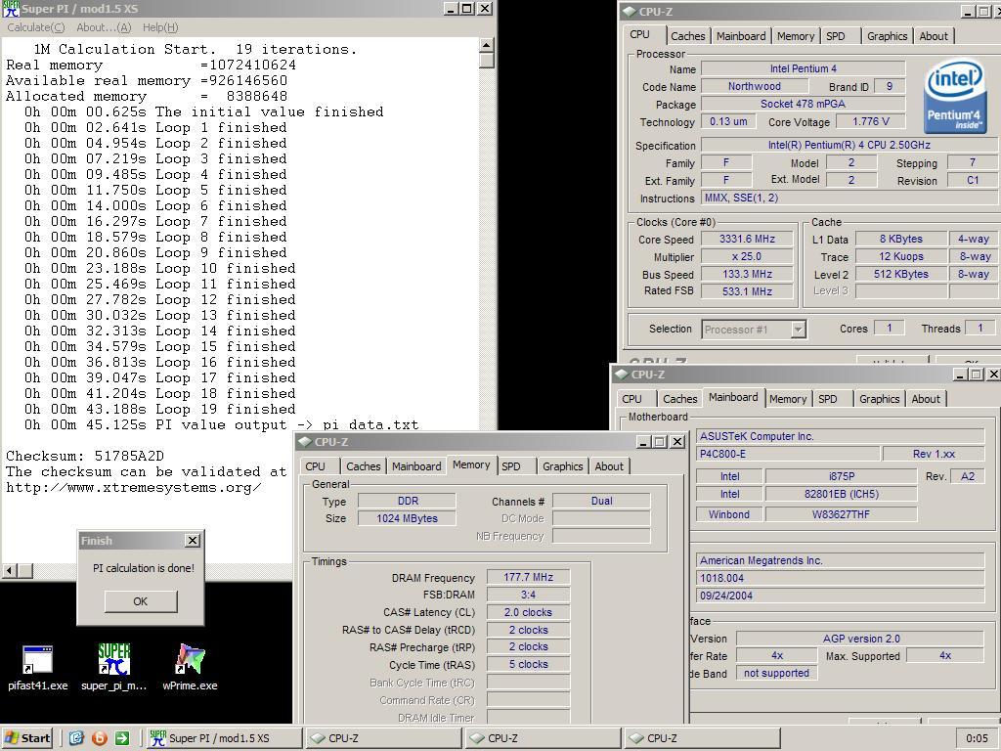
Task: Select second CPU-Z taskbar button
Action: [542, 738]
